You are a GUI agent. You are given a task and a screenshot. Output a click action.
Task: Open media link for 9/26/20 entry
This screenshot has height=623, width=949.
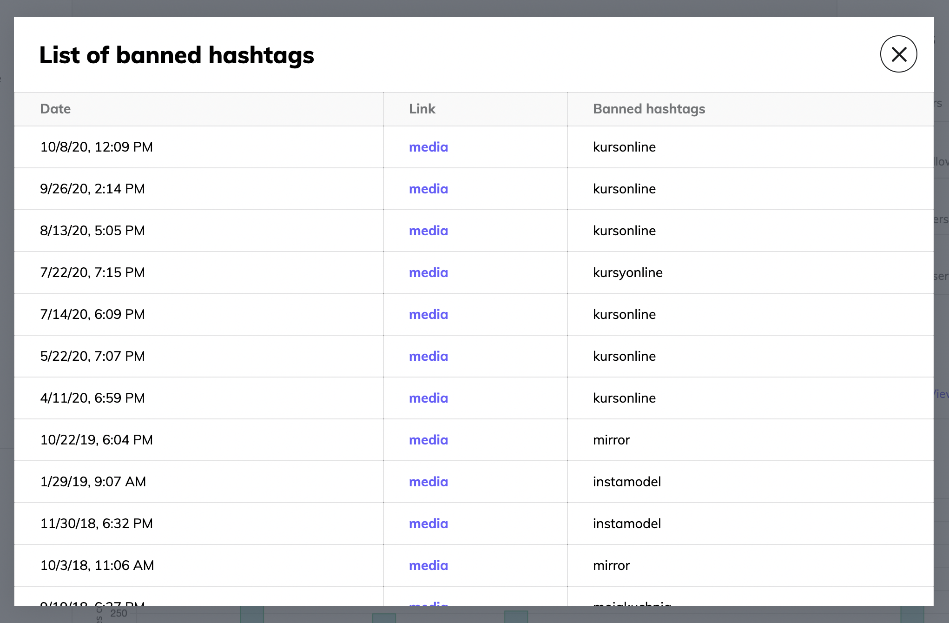[x=428, y=189]
